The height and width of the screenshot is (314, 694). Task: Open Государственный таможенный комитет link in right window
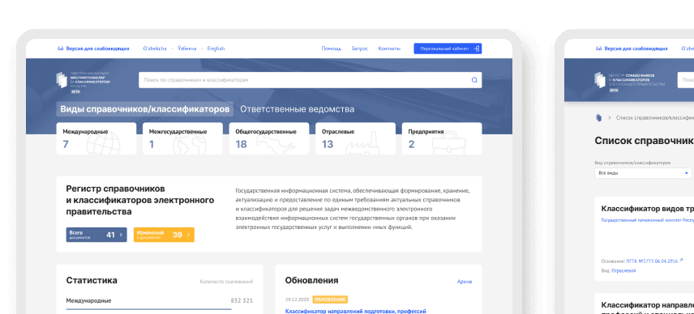(648, 219)
